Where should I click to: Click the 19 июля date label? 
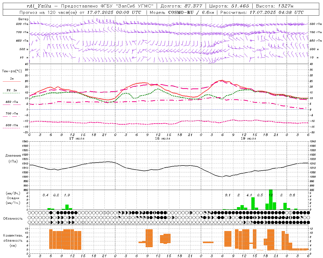click(x=248, y=138)
